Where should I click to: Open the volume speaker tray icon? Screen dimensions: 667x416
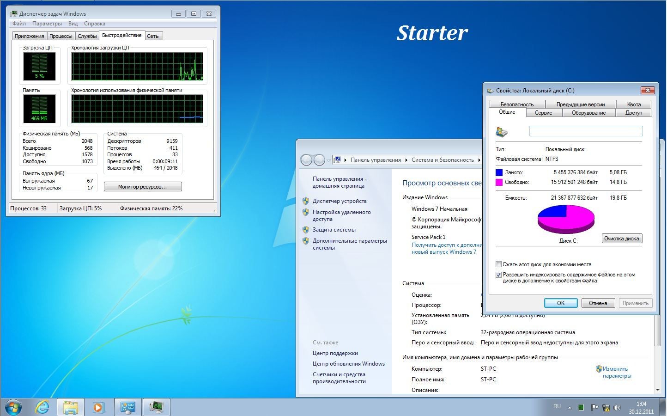tap(617, 408)
